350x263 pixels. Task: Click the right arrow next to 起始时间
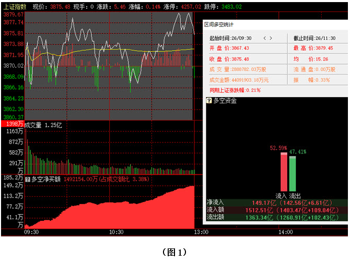[271, 38]
